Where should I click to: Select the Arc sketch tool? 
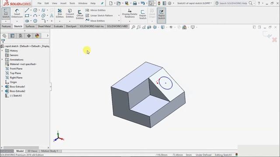click(35, 16)
